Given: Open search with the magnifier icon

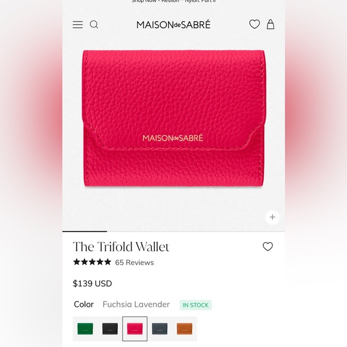Looking at the screenshot, I should 94,25.
